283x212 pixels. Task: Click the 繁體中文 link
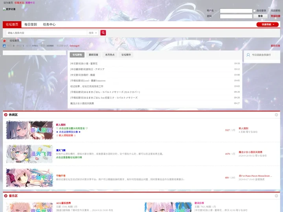coord(30,3)
